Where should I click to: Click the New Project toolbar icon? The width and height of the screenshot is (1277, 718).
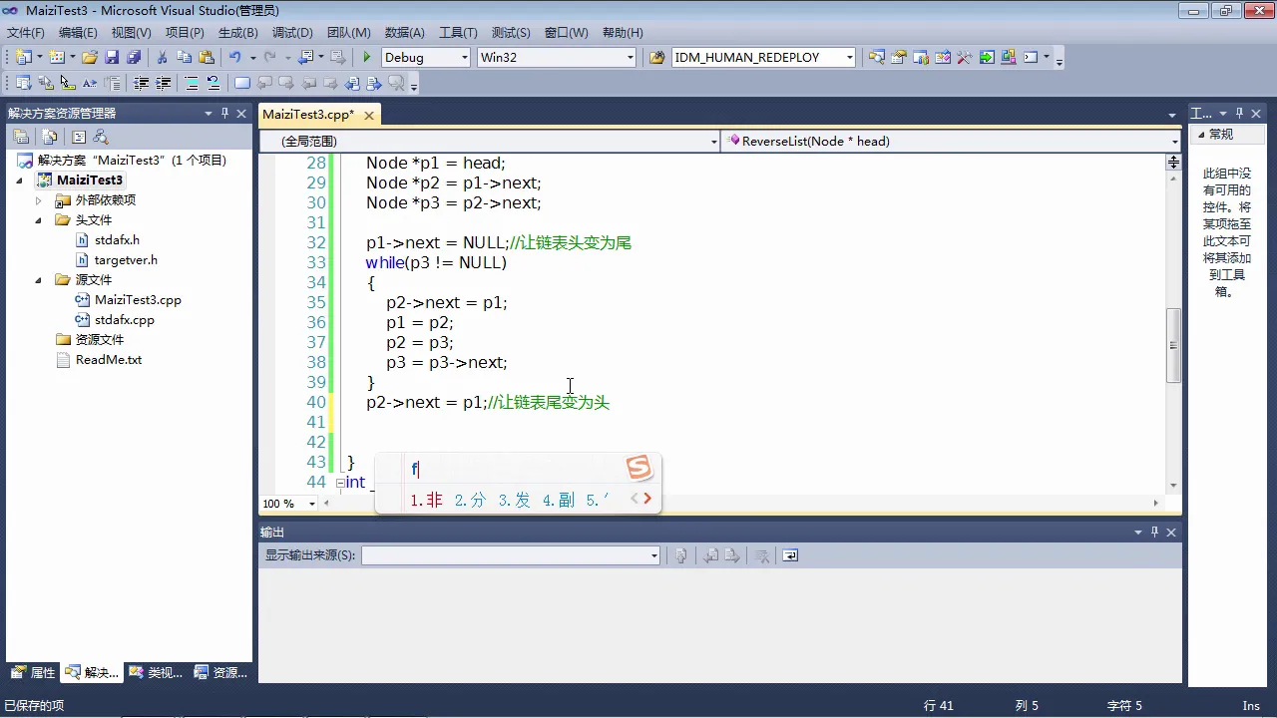pyautogui.click(x=23, y=57)
